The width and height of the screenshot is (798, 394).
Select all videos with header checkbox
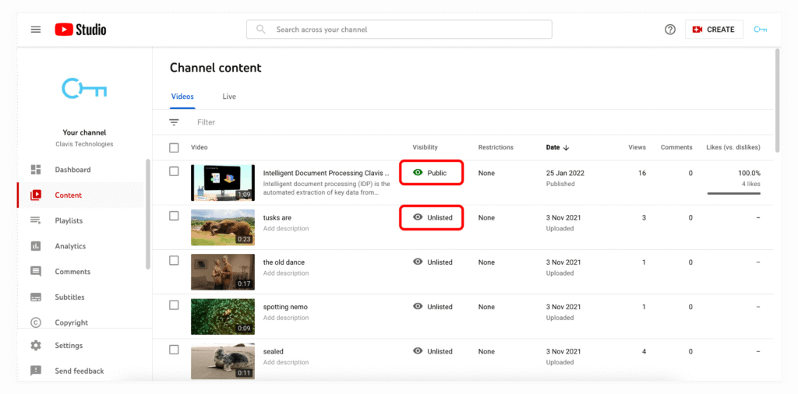tap(174, 147)
